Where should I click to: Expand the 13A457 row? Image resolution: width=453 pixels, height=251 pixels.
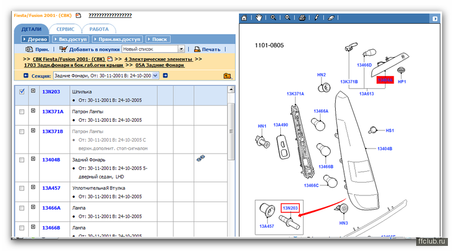tap(33, 187)
